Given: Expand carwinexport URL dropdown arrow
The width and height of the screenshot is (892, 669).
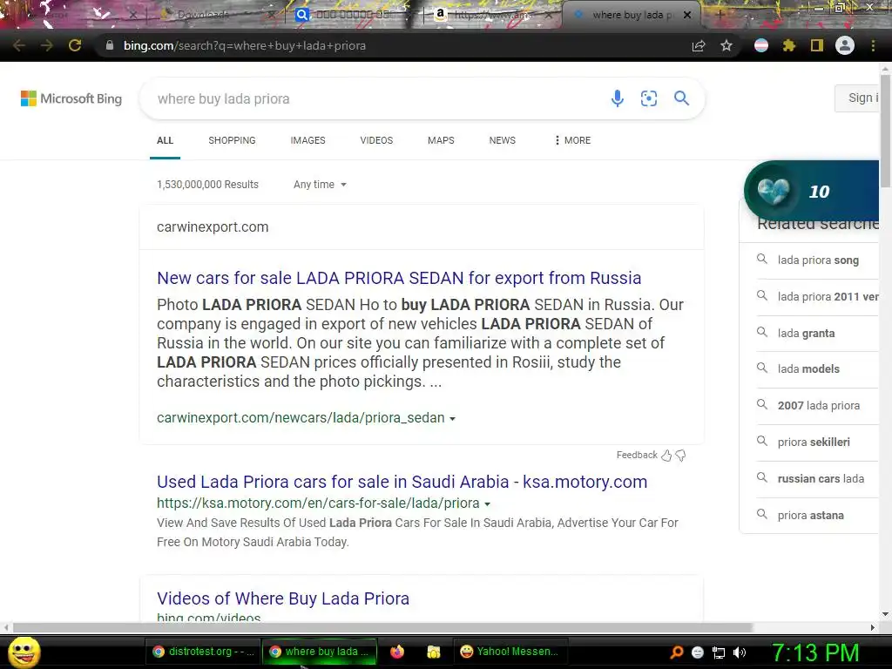Looking at the screenshot, I should point(453,419).
